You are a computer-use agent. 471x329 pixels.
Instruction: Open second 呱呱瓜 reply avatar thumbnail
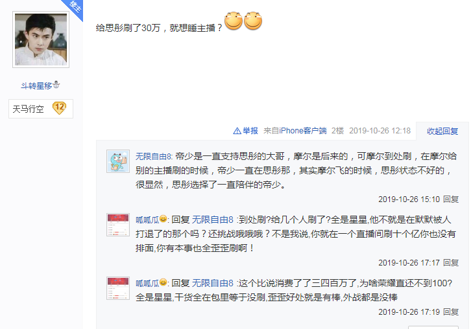click(118, 288)
